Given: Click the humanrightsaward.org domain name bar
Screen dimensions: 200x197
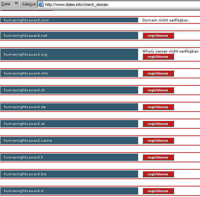Looking at the screenshot, I should tap(69, 54).
